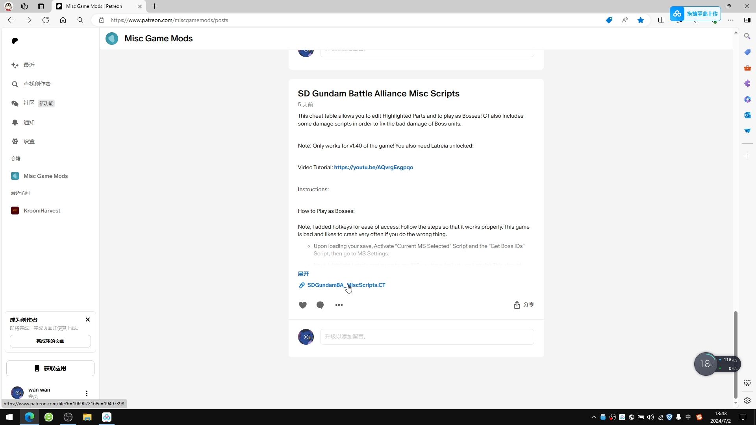
Task: Add a sidebar app with plus icon
Action: coord(747,157)
